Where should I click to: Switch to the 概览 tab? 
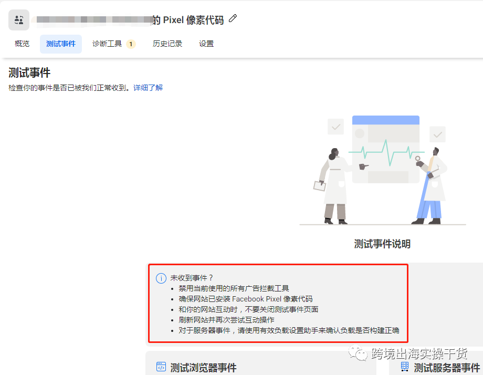pyautogui.click(x=22, y=44)
